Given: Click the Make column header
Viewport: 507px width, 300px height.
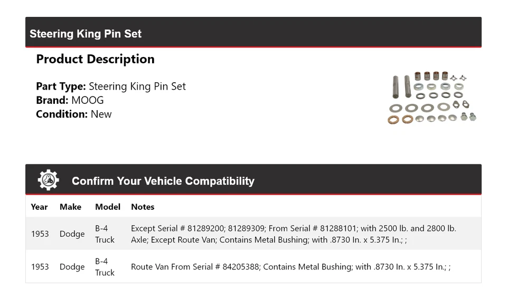Looking at the screenshot, I should (x=70, y=207).
